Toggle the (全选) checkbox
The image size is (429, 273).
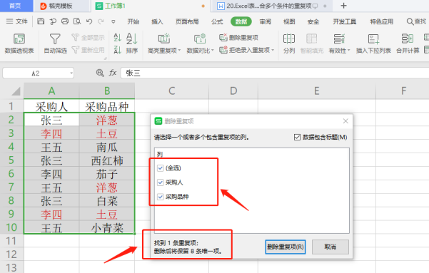[161, 168]
